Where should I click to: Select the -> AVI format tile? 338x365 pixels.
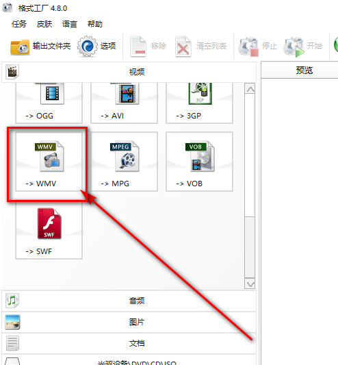tap(125, 103)
